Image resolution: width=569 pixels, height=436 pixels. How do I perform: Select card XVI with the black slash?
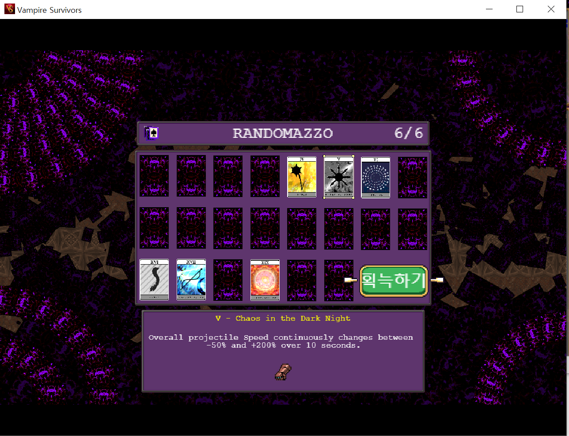pyautogui.click(x=154, y=280)
